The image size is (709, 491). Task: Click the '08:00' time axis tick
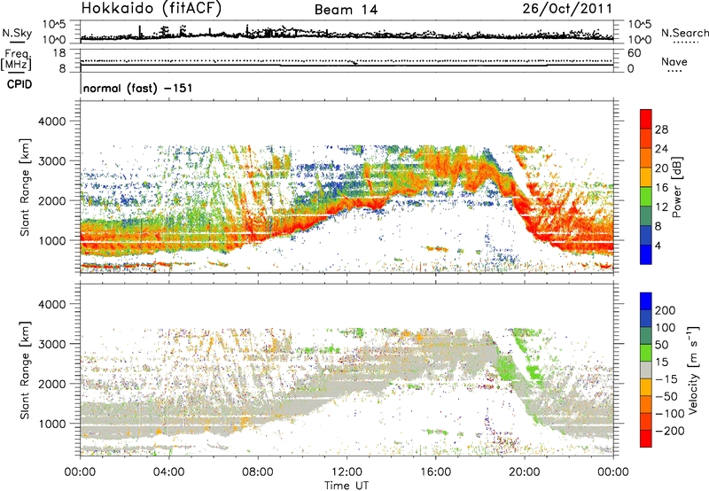point(258,472)
